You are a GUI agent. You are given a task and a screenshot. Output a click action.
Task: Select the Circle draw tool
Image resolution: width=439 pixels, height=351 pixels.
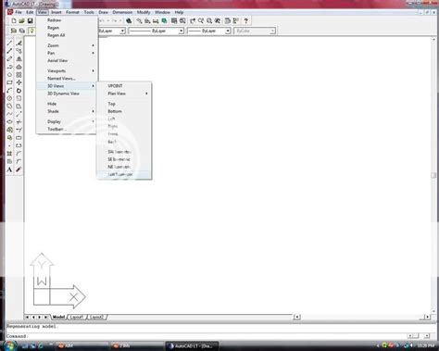pos(9,98)
